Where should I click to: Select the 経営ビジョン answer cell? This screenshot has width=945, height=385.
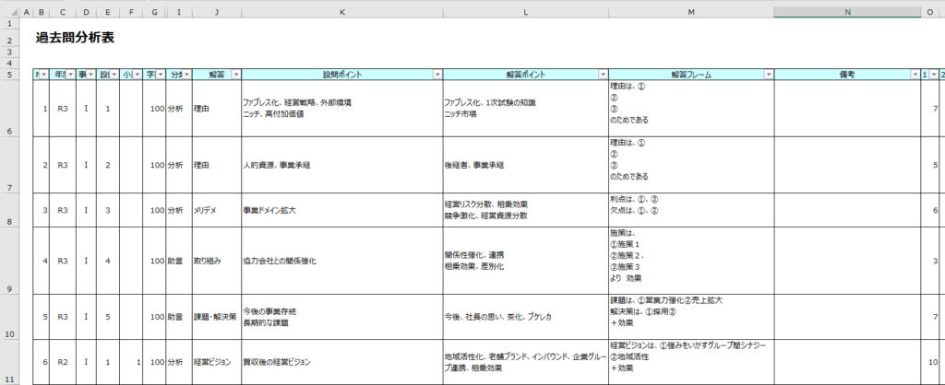click(217, 362)
